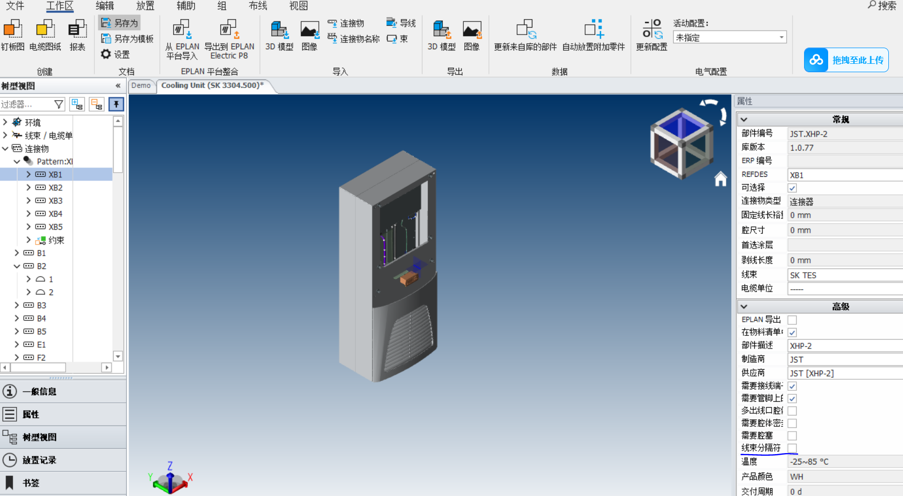Import 导线 data
The height and width of the screenshot is (496, 903).
pyautogui.click(x=400, y=23)
